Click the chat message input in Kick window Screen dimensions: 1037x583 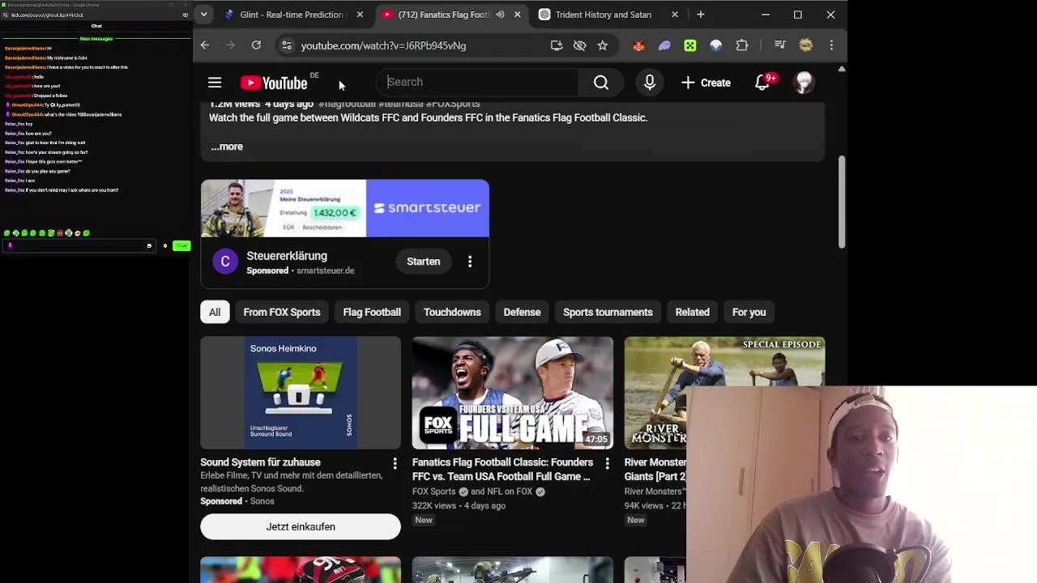pyautogui.click(x=79, y=245)
